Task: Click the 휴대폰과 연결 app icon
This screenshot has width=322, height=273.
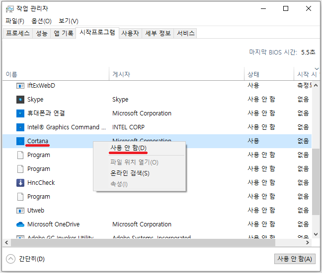Action: (20, 113)
